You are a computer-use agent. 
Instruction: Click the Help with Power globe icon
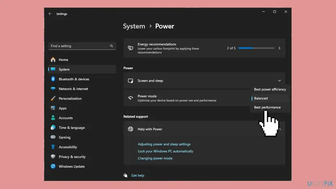pyautogui.click(x=131, y=129)
